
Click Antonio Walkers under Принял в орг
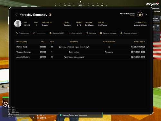pos(141,25)
